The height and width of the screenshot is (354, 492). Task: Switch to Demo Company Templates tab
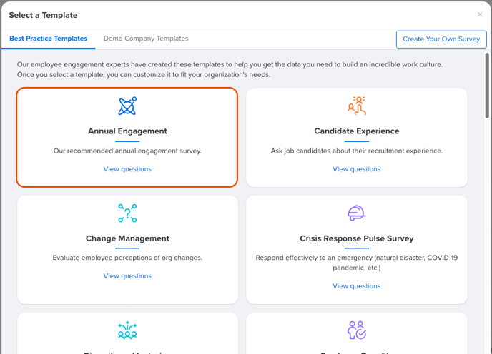(146, 39)
